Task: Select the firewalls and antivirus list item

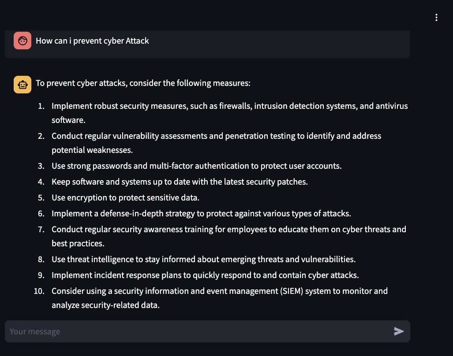Action: point(229,106)
